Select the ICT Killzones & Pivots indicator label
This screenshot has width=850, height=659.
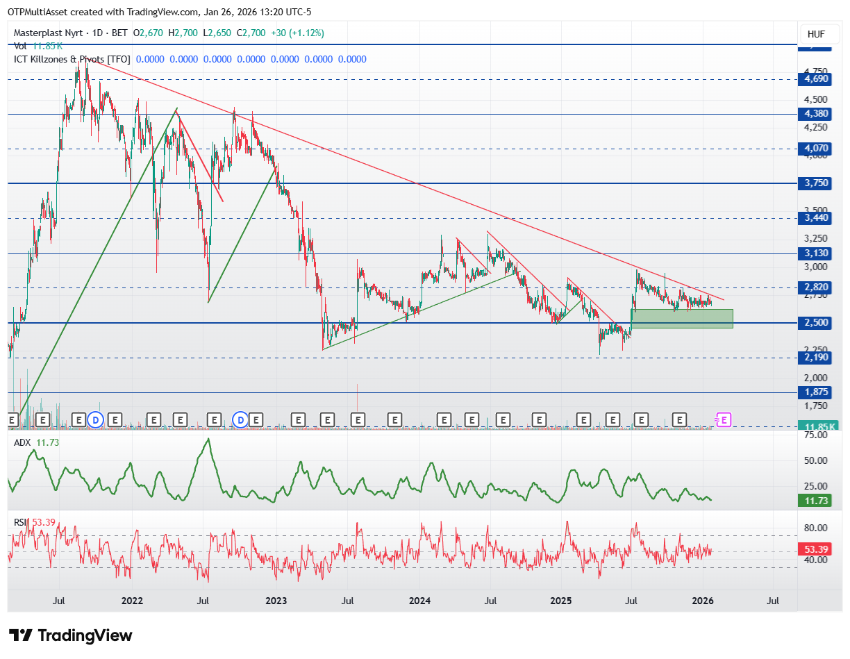[72, 59]
